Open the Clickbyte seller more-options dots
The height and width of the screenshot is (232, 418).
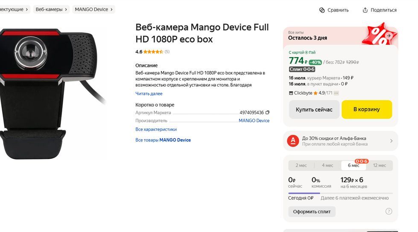tap(336, 93)
